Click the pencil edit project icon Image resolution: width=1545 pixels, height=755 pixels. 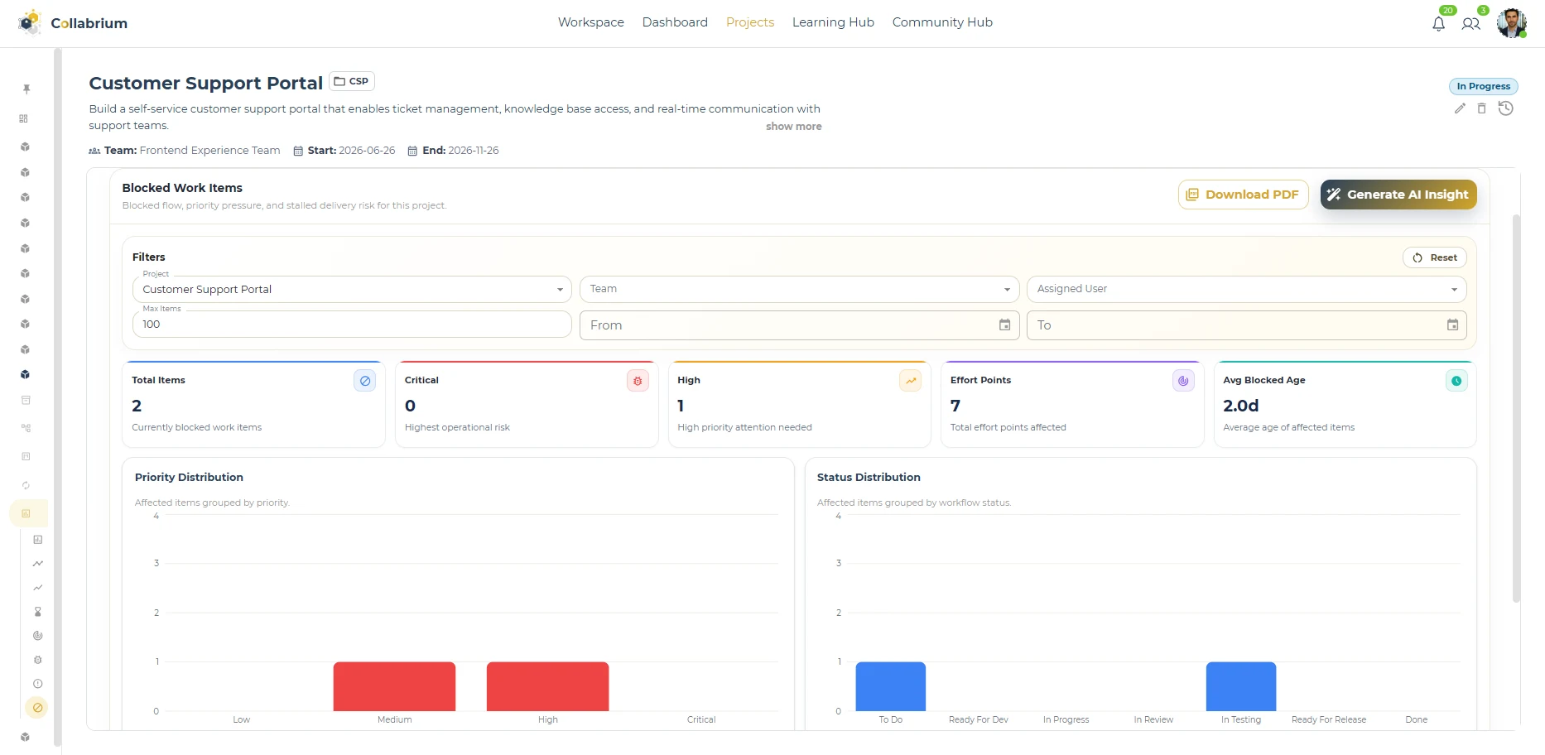click(1460, 108)
